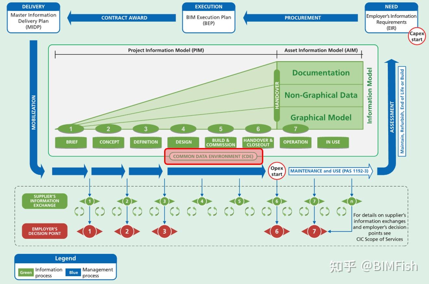Select the BUILD & COMMISSION stage block
This screenshot has height=284, width=429.
[x=221, y=142]
